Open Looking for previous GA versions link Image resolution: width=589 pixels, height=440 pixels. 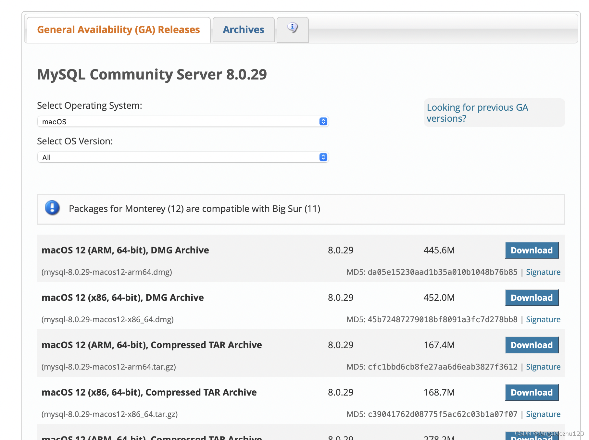477,113
